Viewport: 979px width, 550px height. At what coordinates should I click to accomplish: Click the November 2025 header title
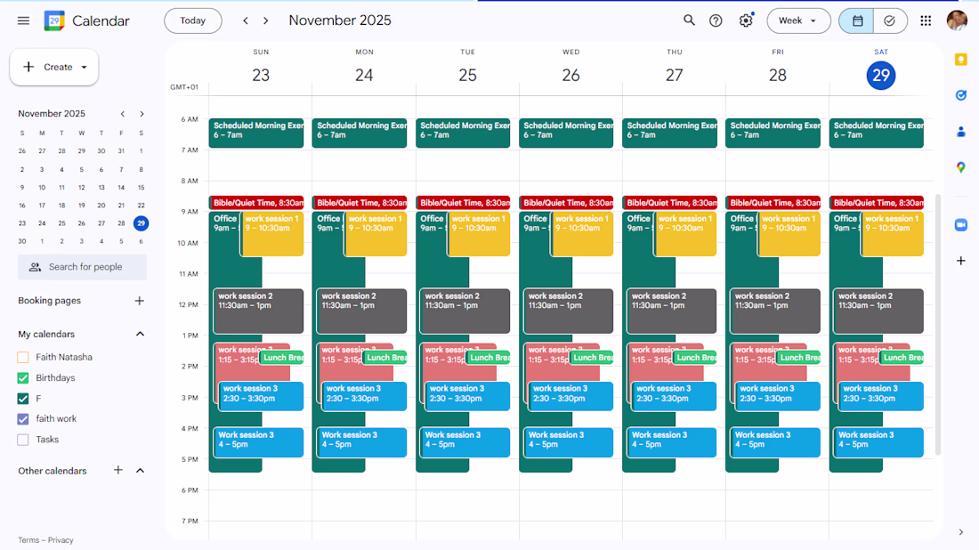[340, 20]
